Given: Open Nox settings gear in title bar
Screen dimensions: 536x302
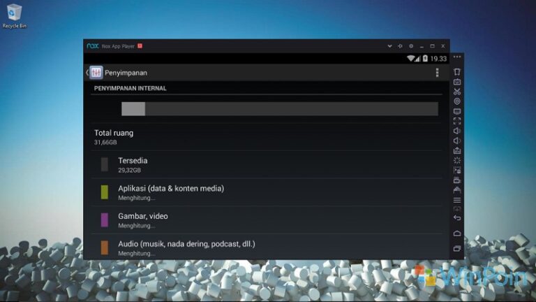Looking at the screenshot, I should coord(411,46).
